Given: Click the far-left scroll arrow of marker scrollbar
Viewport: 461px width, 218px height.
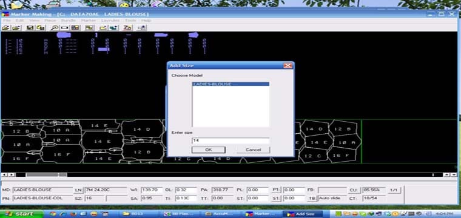Looking at the screenshot, I should click(4, 174).
